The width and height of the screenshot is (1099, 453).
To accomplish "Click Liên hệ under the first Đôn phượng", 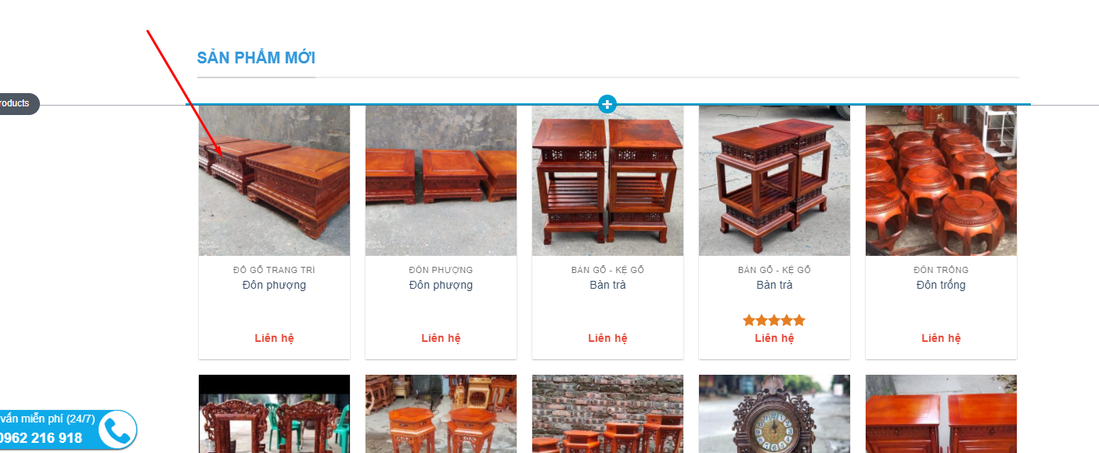I will [x=274, y=338].
